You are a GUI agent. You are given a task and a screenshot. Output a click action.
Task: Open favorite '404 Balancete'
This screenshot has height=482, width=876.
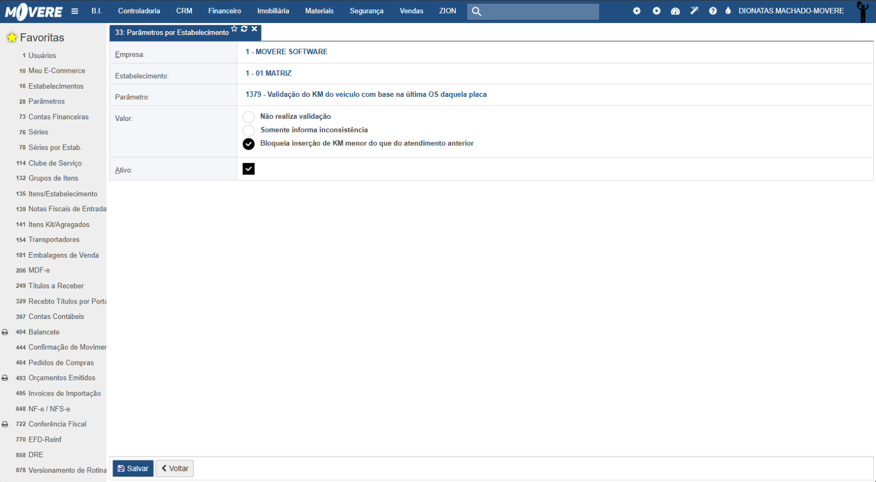point(38,332)
